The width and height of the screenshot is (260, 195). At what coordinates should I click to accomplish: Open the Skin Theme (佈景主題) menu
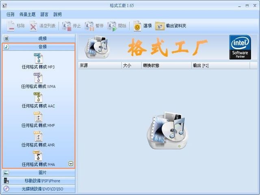tap(28, 15)
